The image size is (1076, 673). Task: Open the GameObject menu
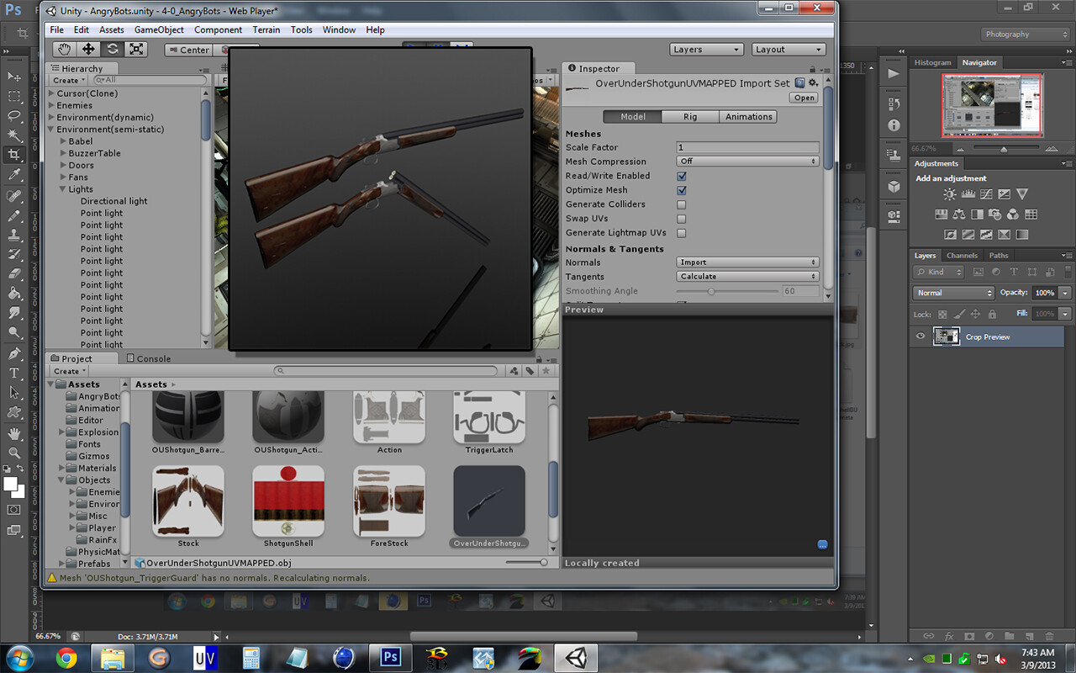click(158, 29)
